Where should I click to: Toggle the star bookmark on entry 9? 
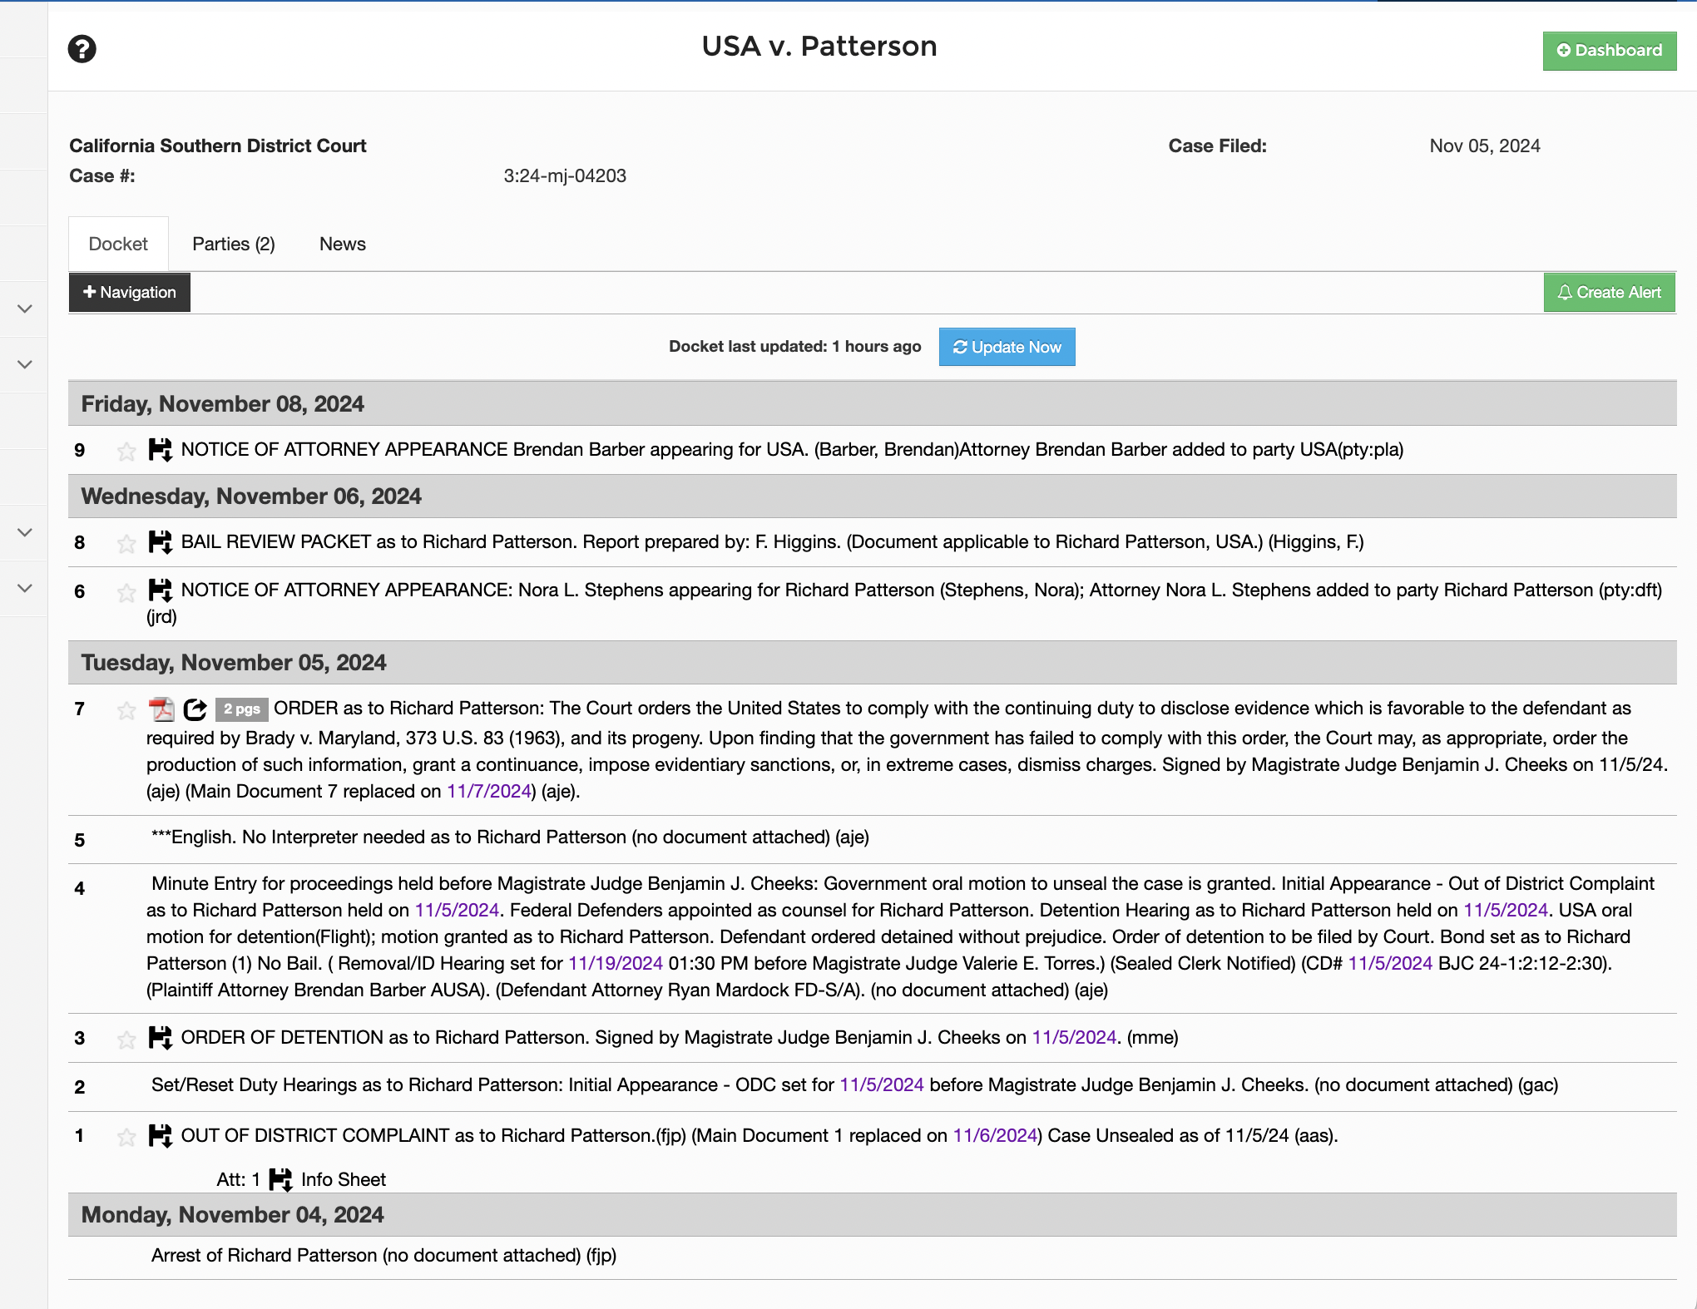[126, 451]
